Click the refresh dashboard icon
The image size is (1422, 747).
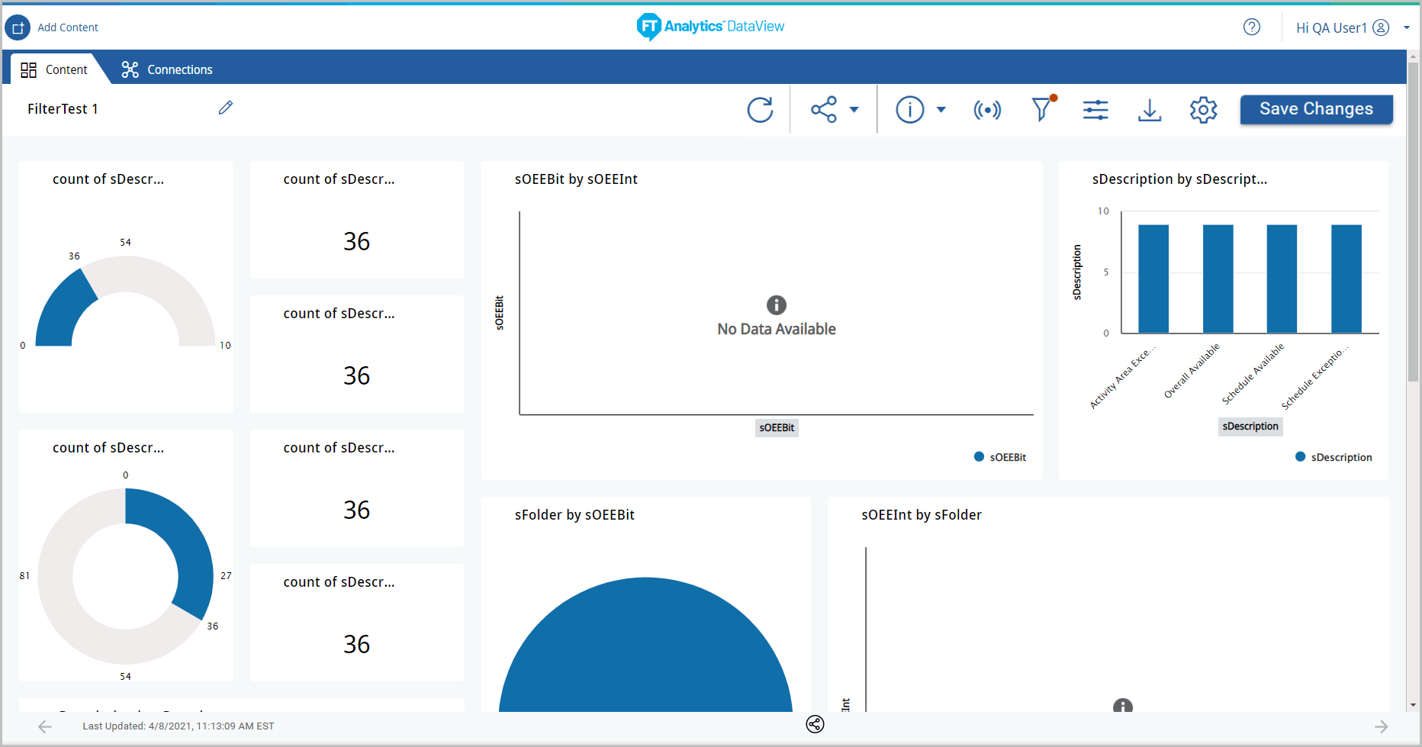point(760,110)
